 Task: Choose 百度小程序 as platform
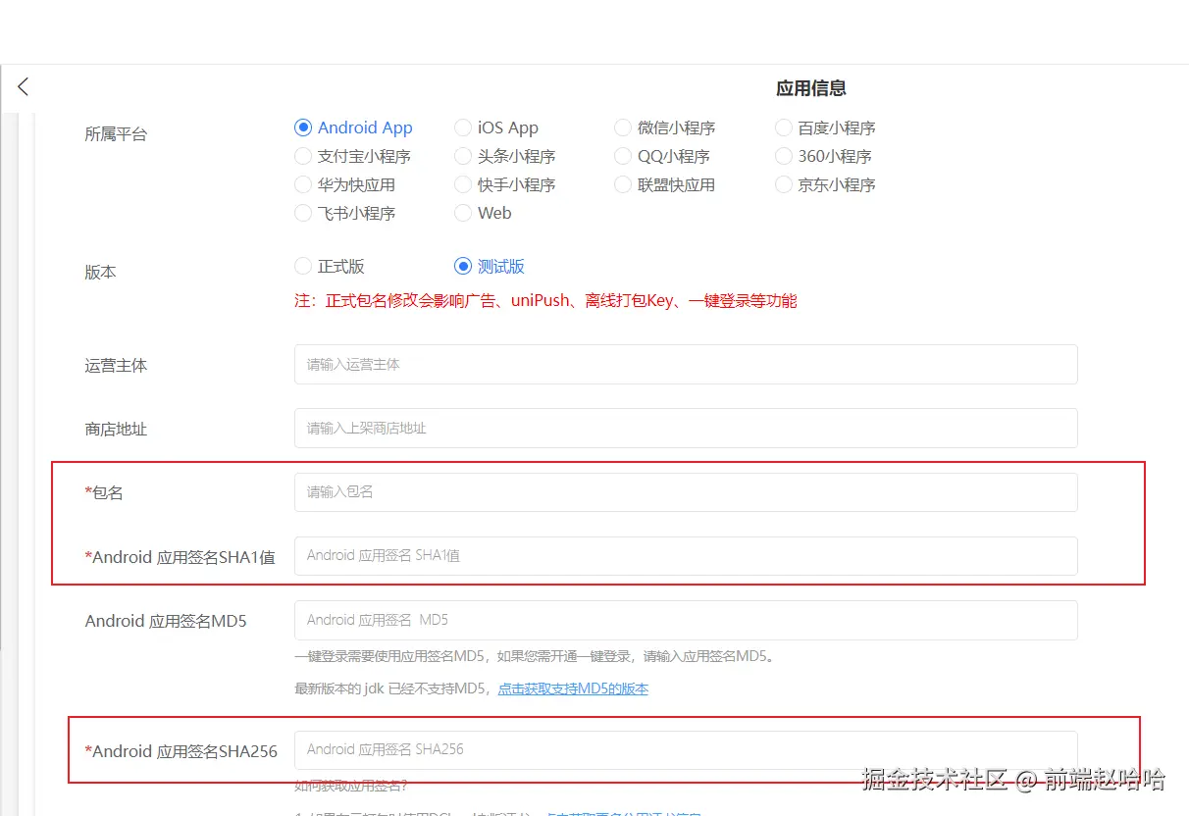[825, 127]
